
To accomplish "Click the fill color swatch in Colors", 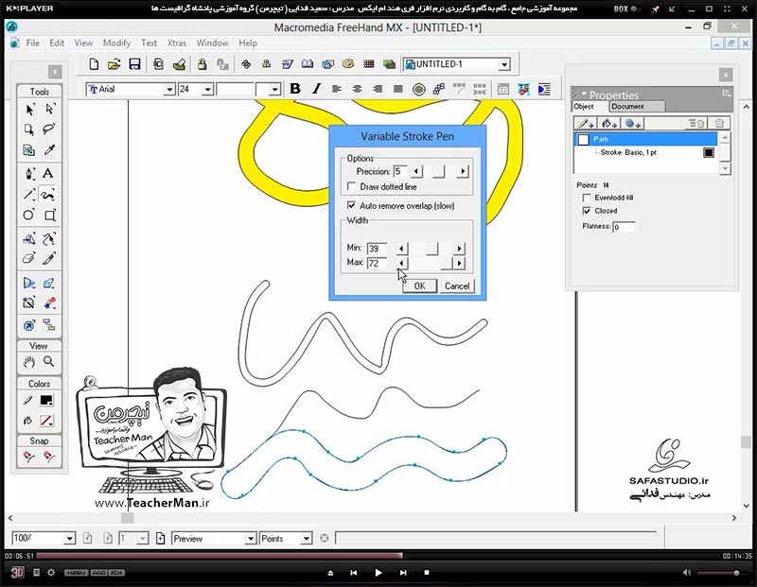I will 46,421.
